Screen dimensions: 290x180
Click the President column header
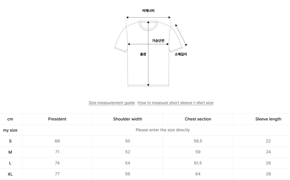coord(57,119)
